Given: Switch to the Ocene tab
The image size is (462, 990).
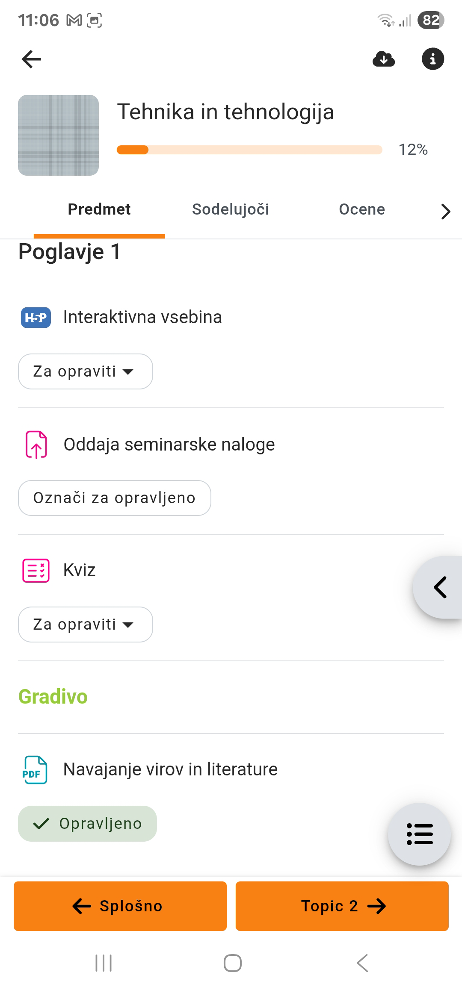Looking at the screenshot, I should (362, 209).
